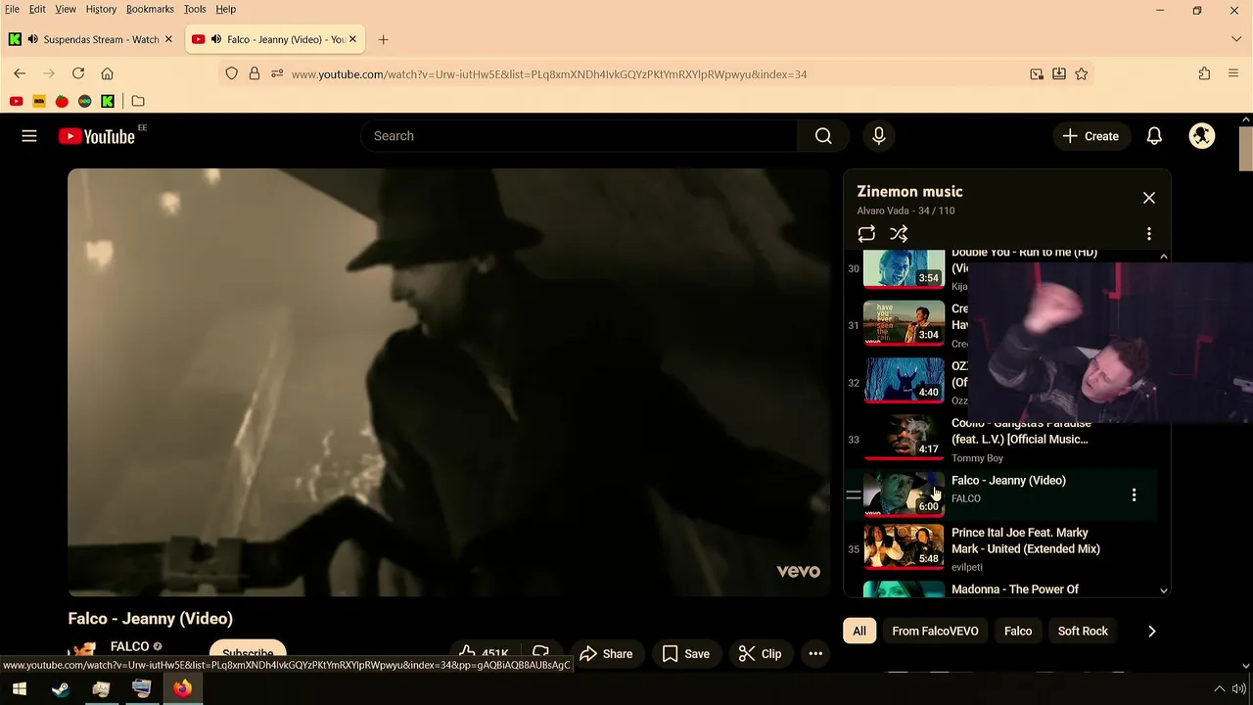Subscribe to FALCO channel
Viewport: 1253px width, 705px height.
(248, 654)
